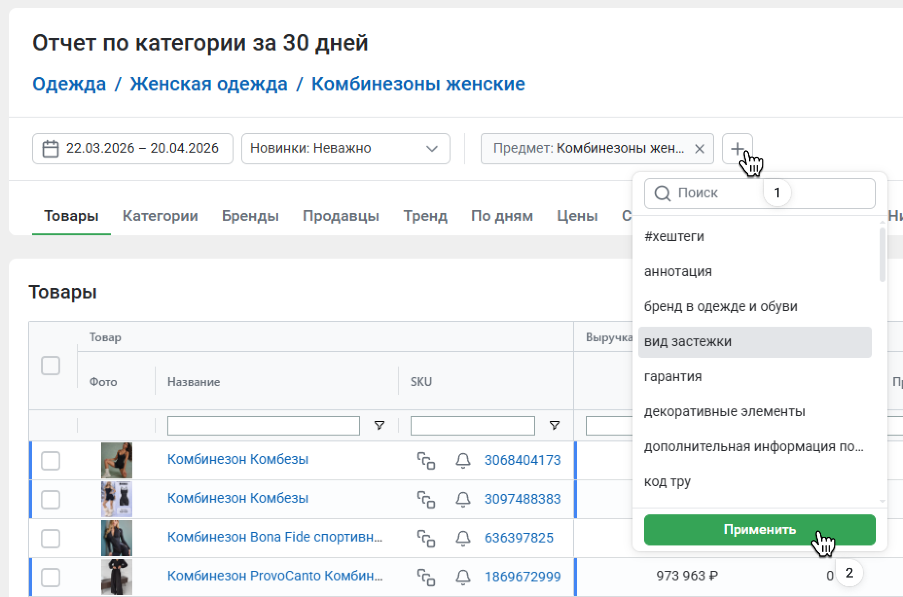Click the filter funnel icon for Название column
The width and height of the screenshot is (903, 597).
[379, 426]
